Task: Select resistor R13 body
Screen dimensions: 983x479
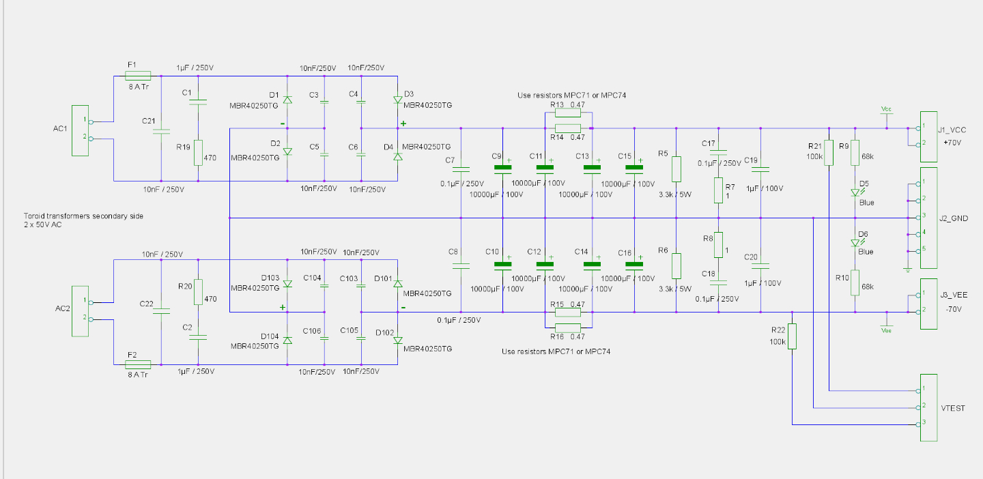Action: pos(568,113)
